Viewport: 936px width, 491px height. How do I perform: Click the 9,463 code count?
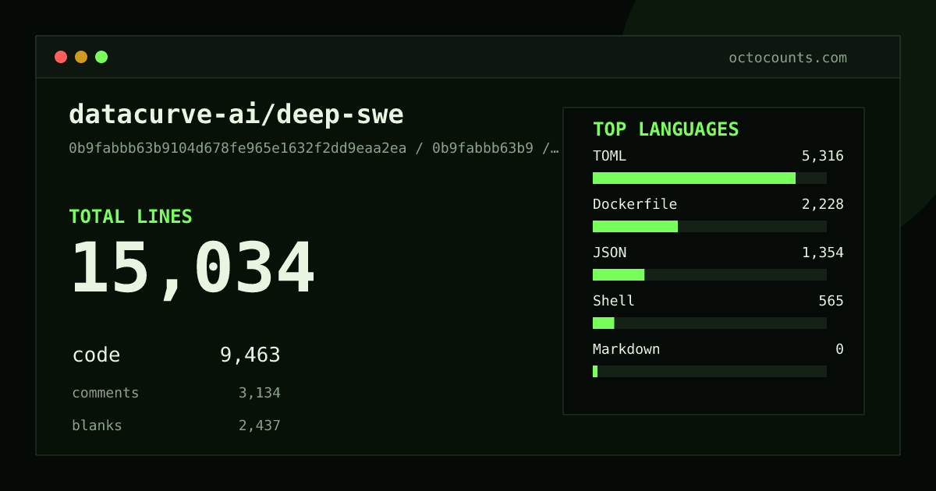coord(250,355)
